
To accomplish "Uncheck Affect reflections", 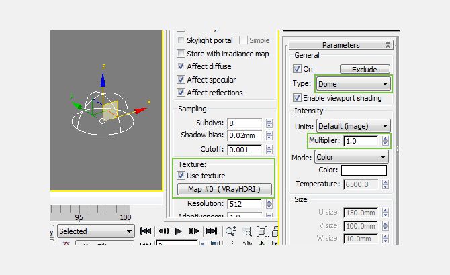I will pos(181,93).
